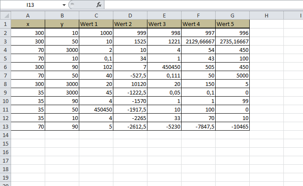Select cell containing -527,5
Screen dimensions: 303x186
coord(130,75)
